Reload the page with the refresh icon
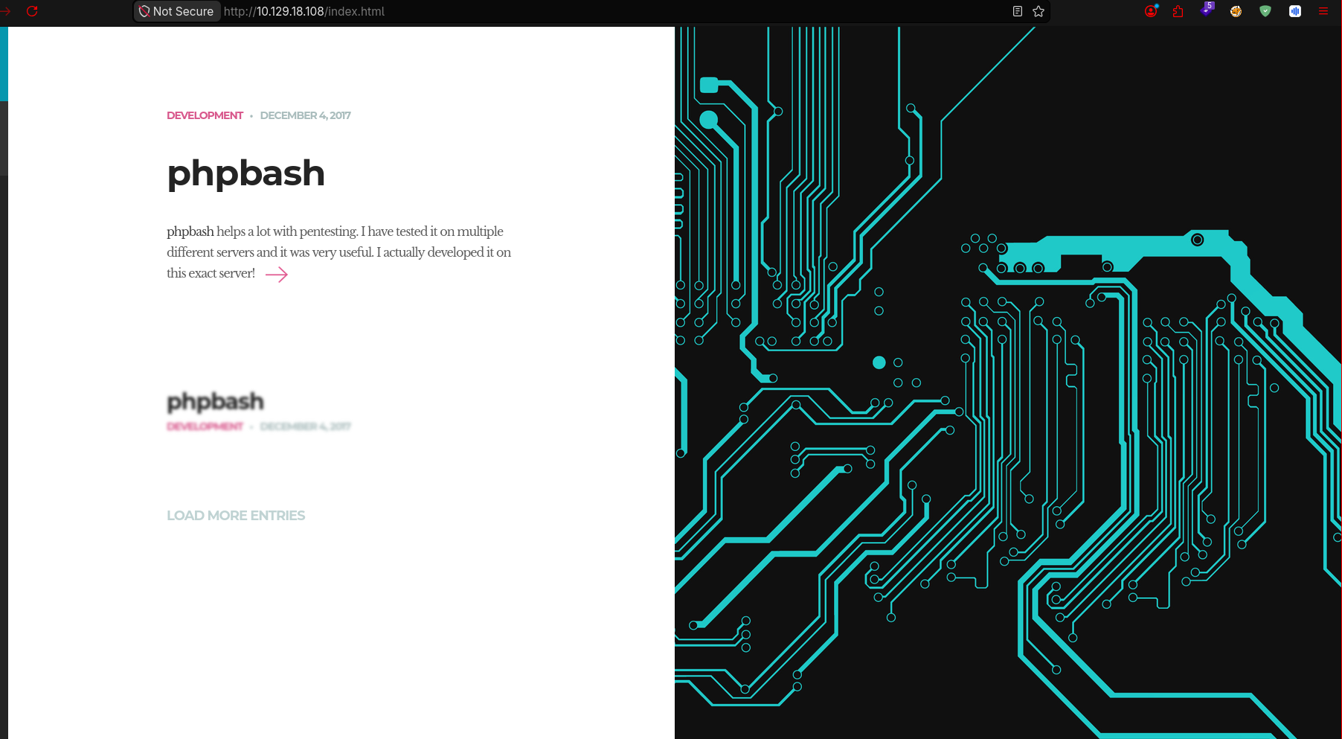 pyautogui.click(x=32, y=11)
